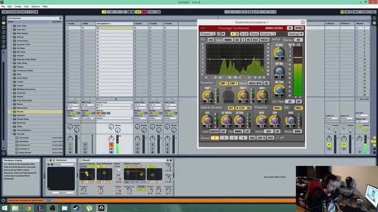Toggle COMP 1 on in Dynamics section
This screenshot has width=378, height=212.
[223, 83]
